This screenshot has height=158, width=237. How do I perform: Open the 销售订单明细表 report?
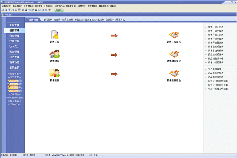[x=216, y=31]
